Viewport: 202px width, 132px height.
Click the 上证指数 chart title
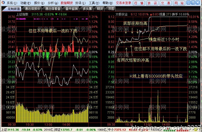pos(22,14)
